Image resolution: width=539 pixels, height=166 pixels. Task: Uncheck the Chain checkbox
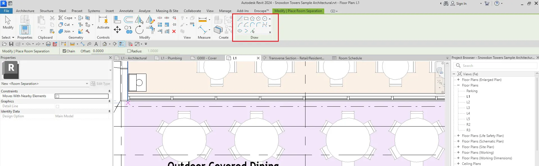click(x=64, y=51)
